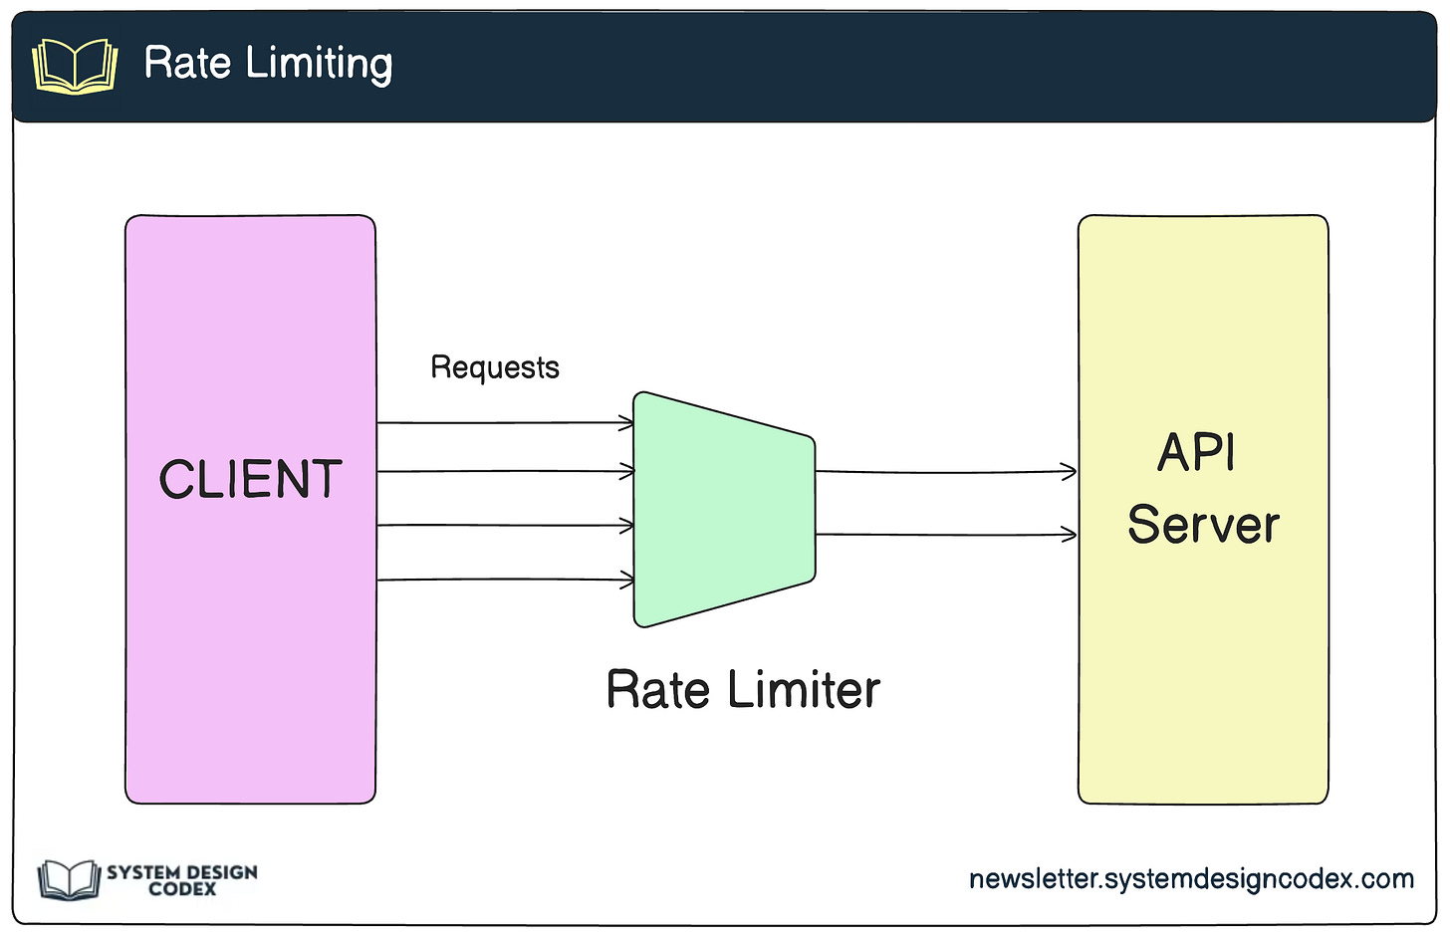
Task: Click the "Rate Limiting" title text
Action: coord(268,64)
